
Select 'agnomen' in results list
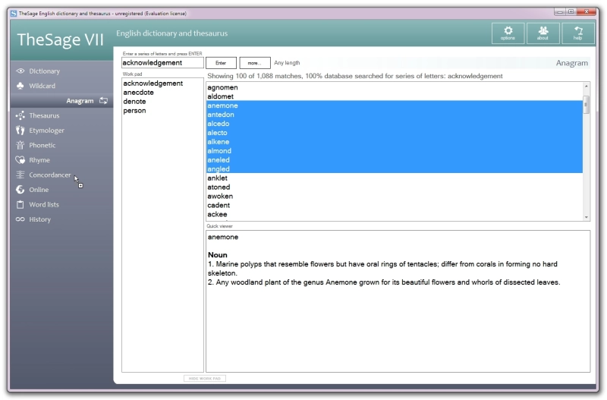(x=395, y=87)
